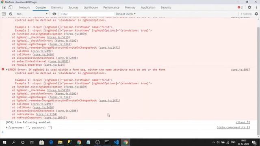Open Microsoft Edge from the taskbar
Viewport: 260px width, 146px height.
coord(51,142)
